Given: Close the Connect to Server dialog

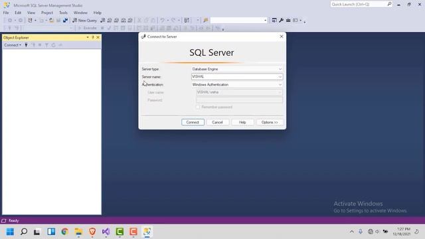Looking at the screenshot, I should point(282,37).
